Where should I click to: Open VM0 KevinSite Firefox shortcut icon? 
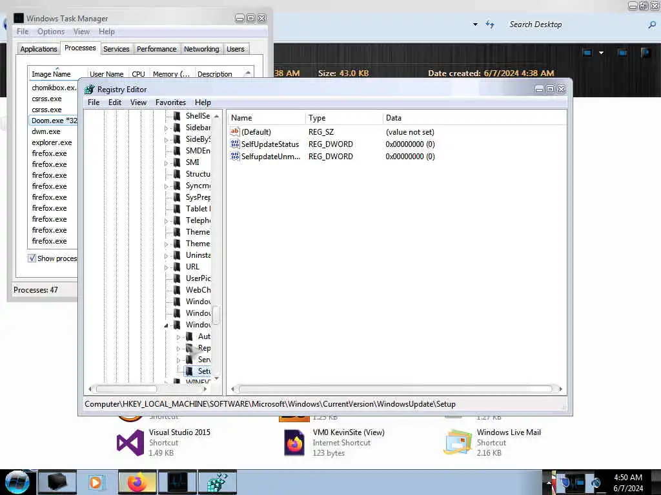click(294, 443)
